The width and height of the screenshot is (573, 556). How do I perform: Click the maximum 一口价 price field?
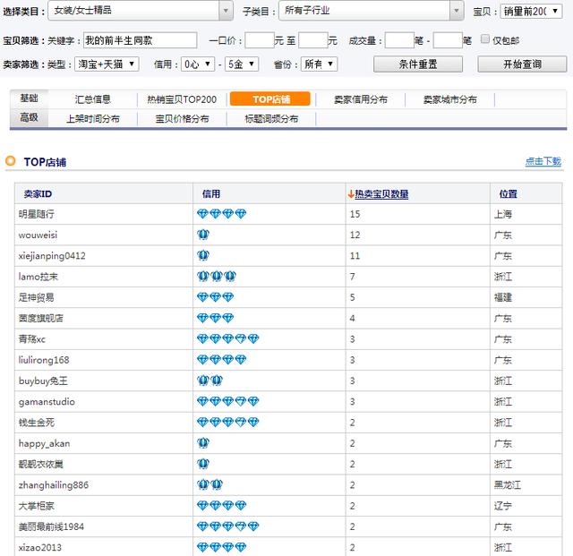313,40
